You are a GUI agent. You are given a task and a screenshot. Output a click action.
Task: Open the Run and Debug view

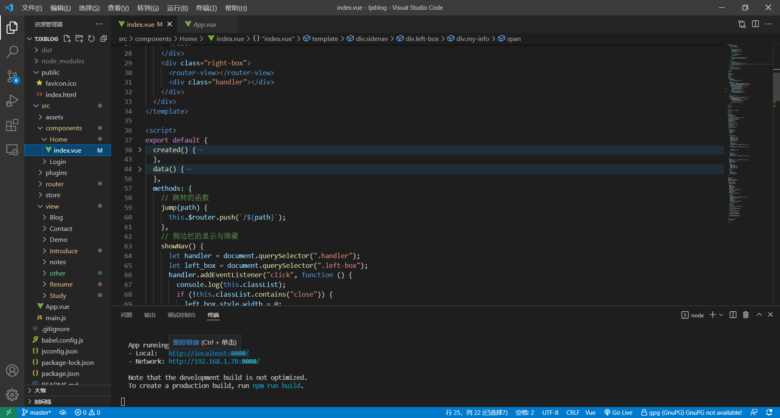click(x=12, y=101)
